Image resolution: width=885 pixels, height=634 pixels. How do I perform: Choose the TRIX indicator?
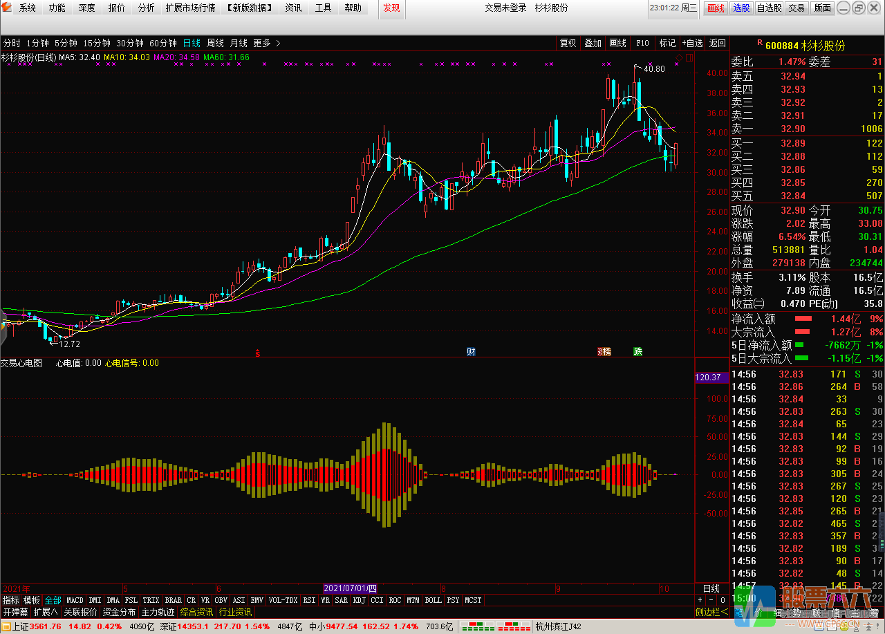coord(151,600)
